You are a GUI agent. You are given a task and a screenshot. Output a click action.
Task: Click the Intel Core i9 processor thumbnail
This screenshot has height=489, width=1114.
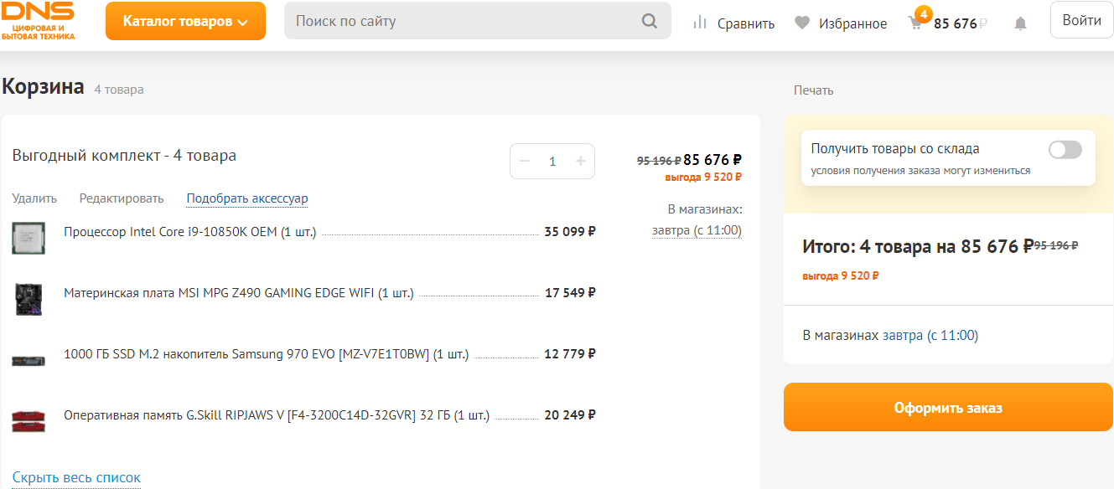point(28,238)
